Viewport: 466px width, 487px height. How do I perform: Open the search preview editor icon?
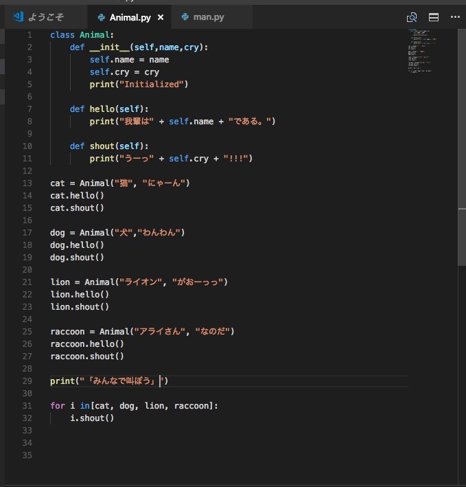click(412, 17)
